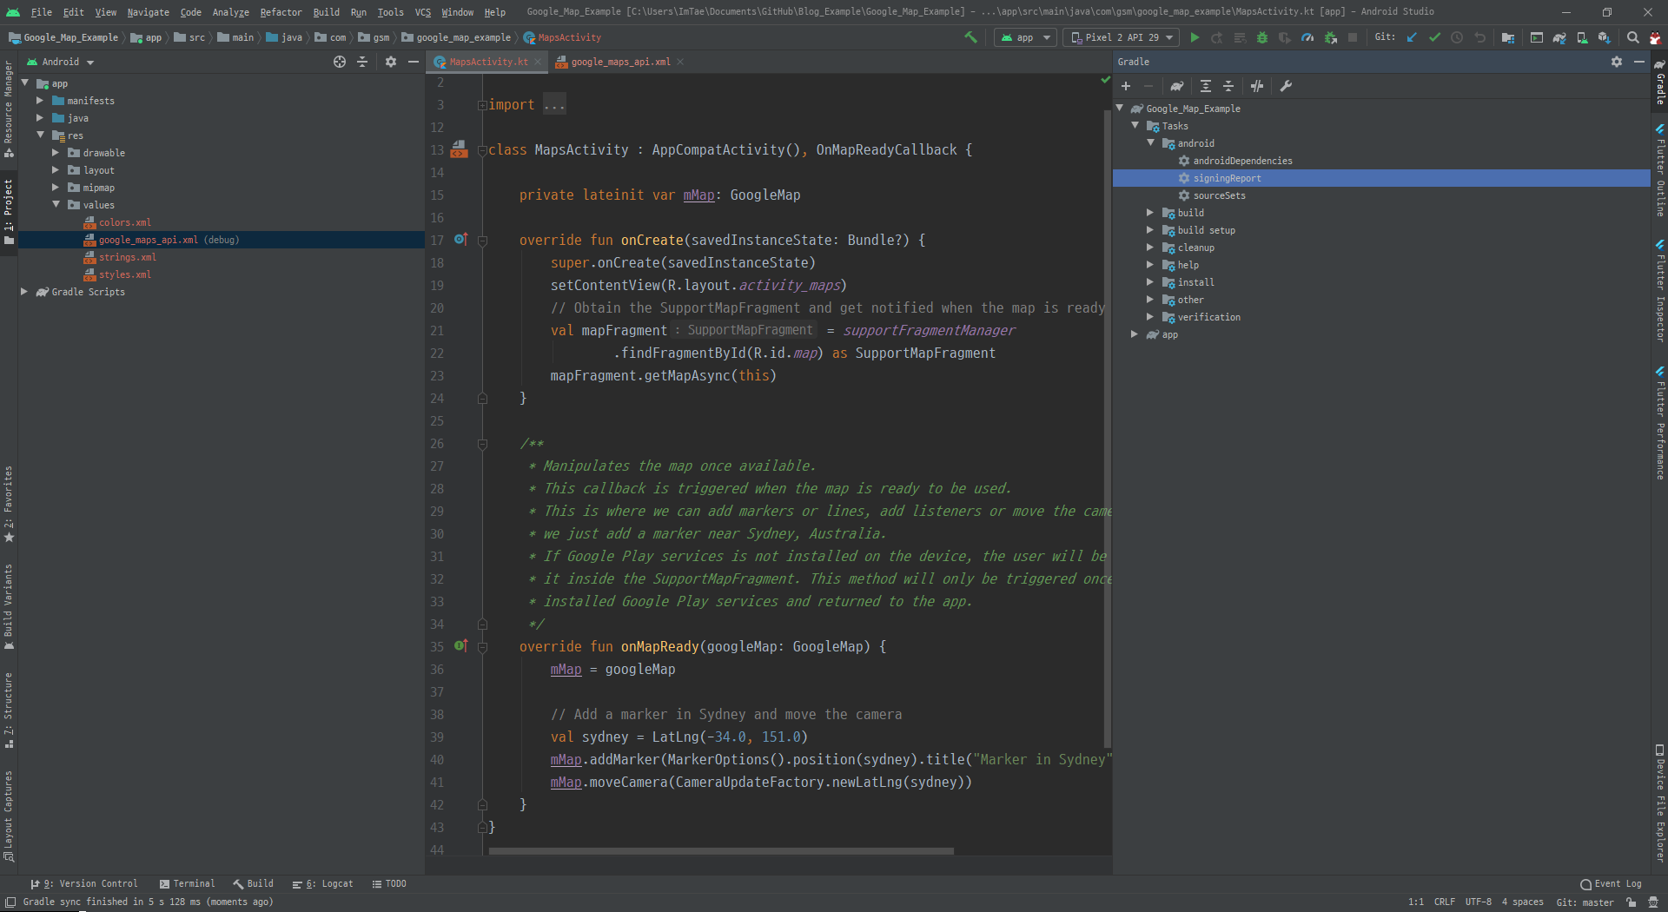Open the Logcat tool window

(323, 883)
